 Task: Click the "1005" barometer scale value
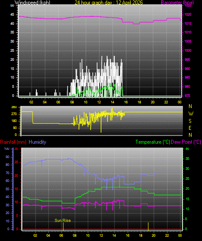coord(188,41)
